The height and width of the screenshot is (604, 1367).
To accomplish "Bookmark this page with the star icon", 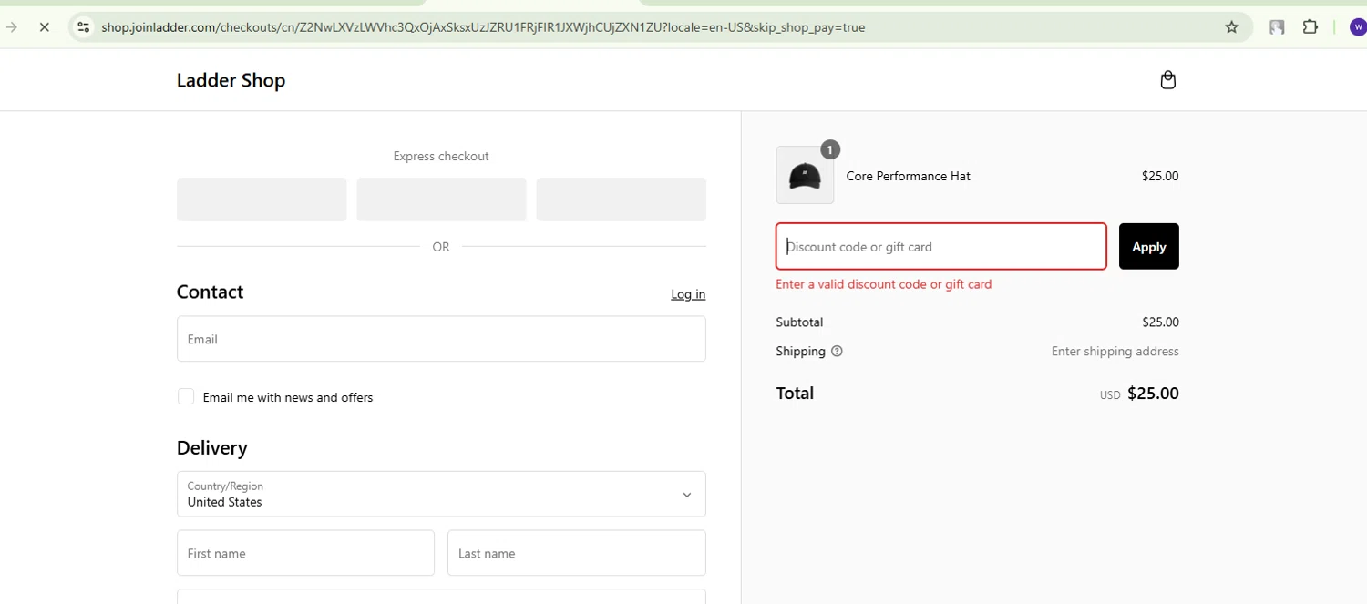I will click(1231, 27).
